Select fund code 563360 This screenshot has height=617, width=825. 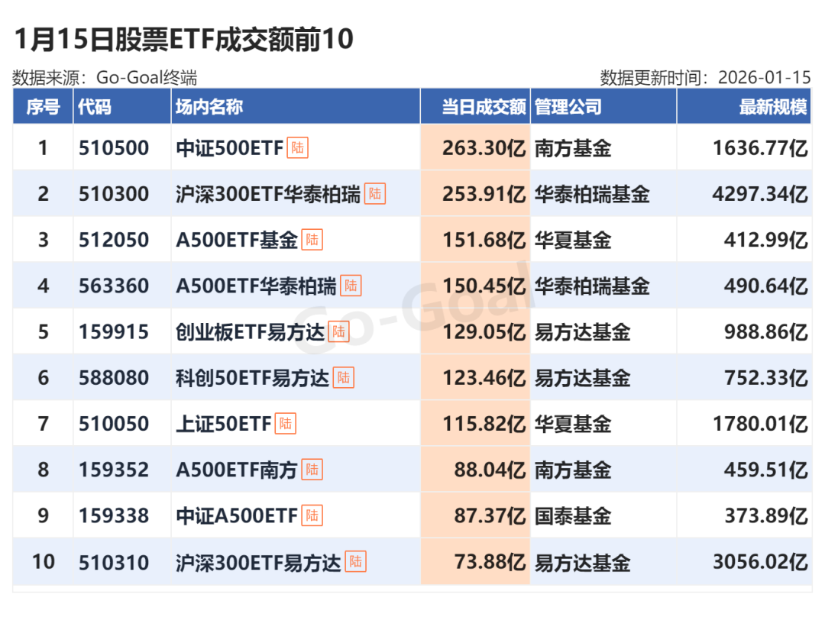click(114, 286)
